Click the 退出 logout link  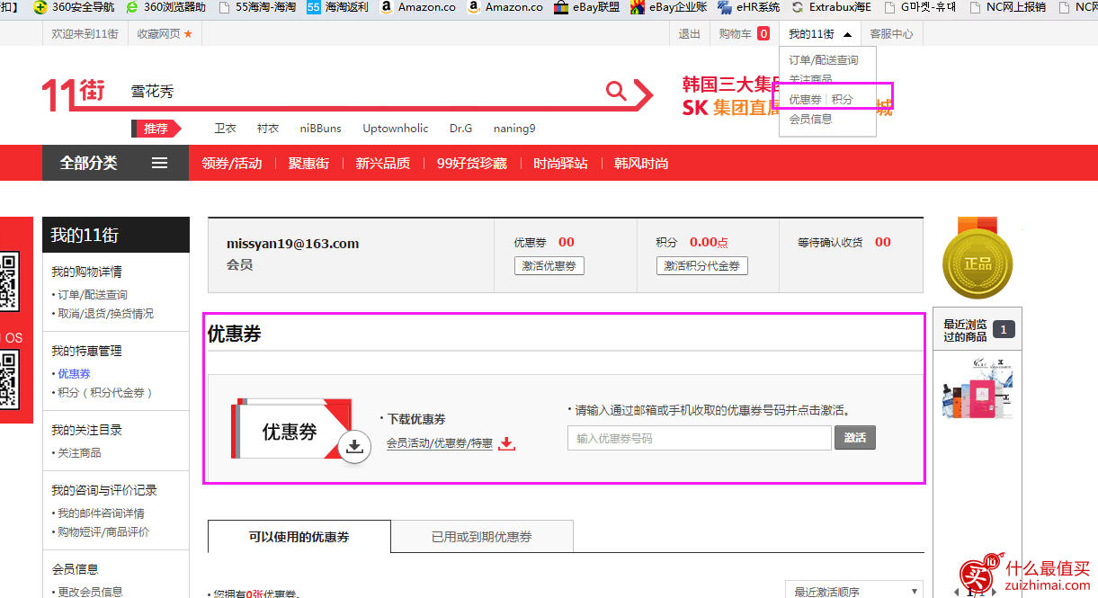coord(689,34)
